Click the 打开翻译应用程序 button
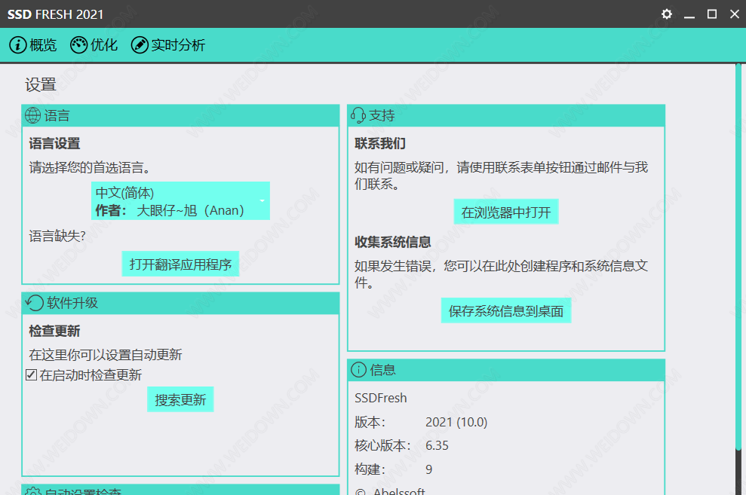 tap(180, 264)
